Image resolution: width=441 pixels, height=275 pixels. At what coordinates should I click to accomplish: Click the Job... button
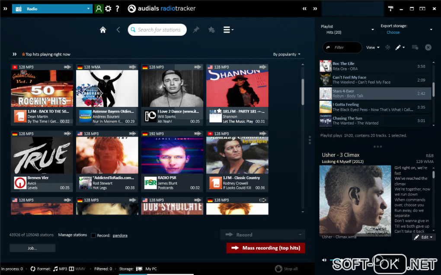point(32,248)
